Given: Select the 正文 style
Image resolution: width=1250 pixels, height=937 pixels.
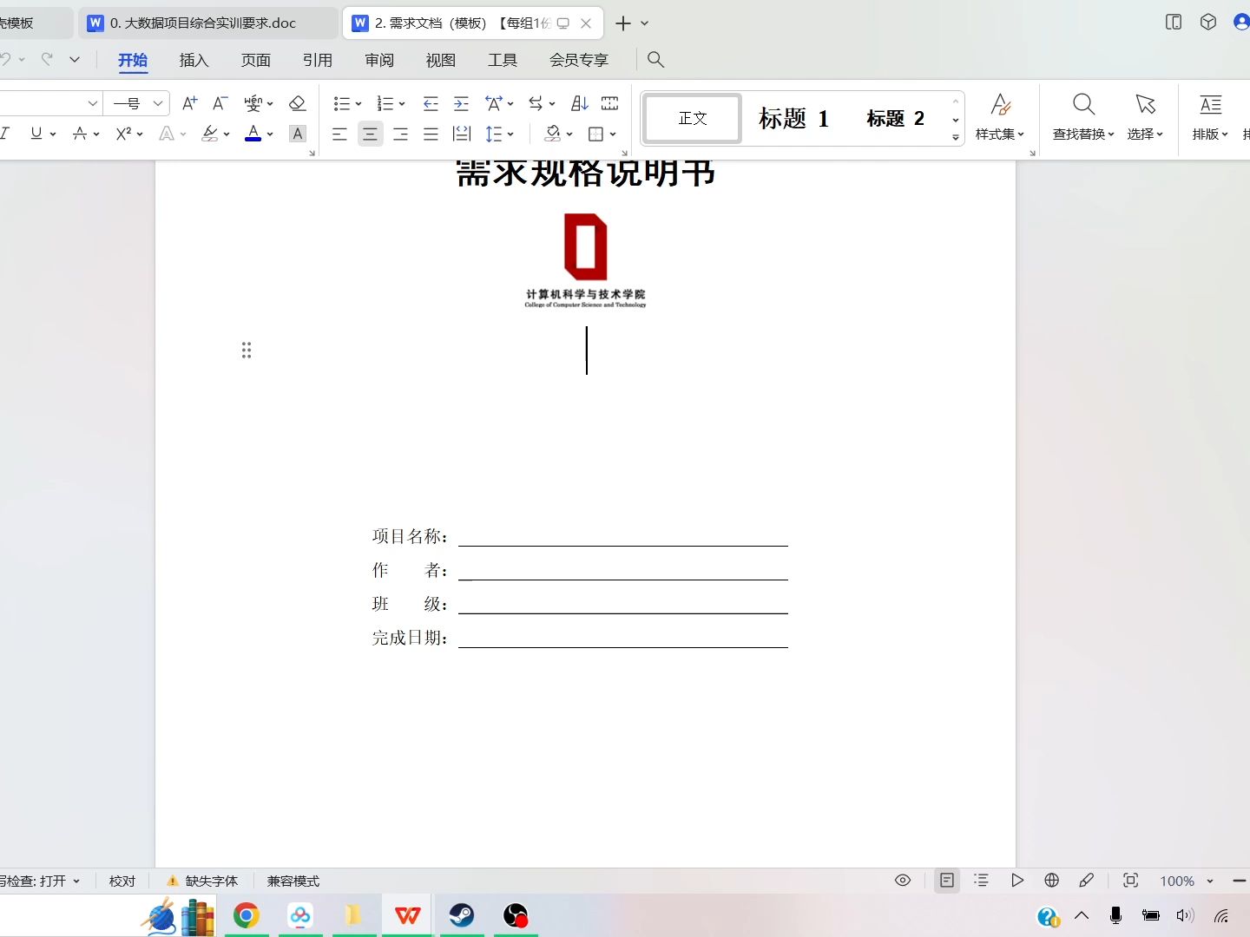Looking at the screenshot, I should [x=693, y=118].
